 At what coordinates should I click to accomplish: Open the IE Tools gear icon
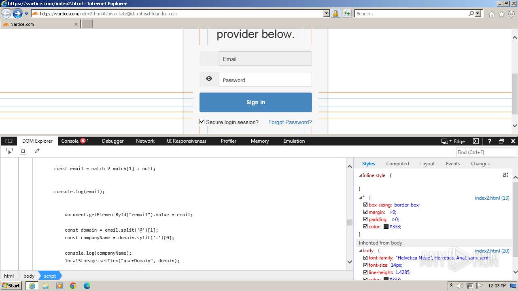512,14
